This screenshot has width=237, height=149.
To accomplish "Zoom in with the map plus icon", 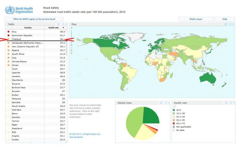I will [71, 28].
